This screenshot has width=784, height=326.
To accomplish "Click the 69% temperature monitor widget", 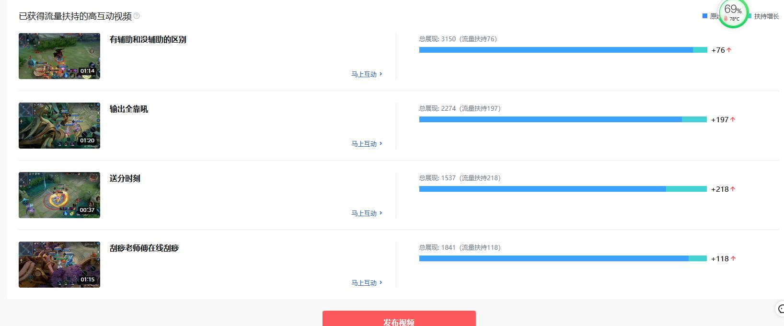I will (733, 12).
